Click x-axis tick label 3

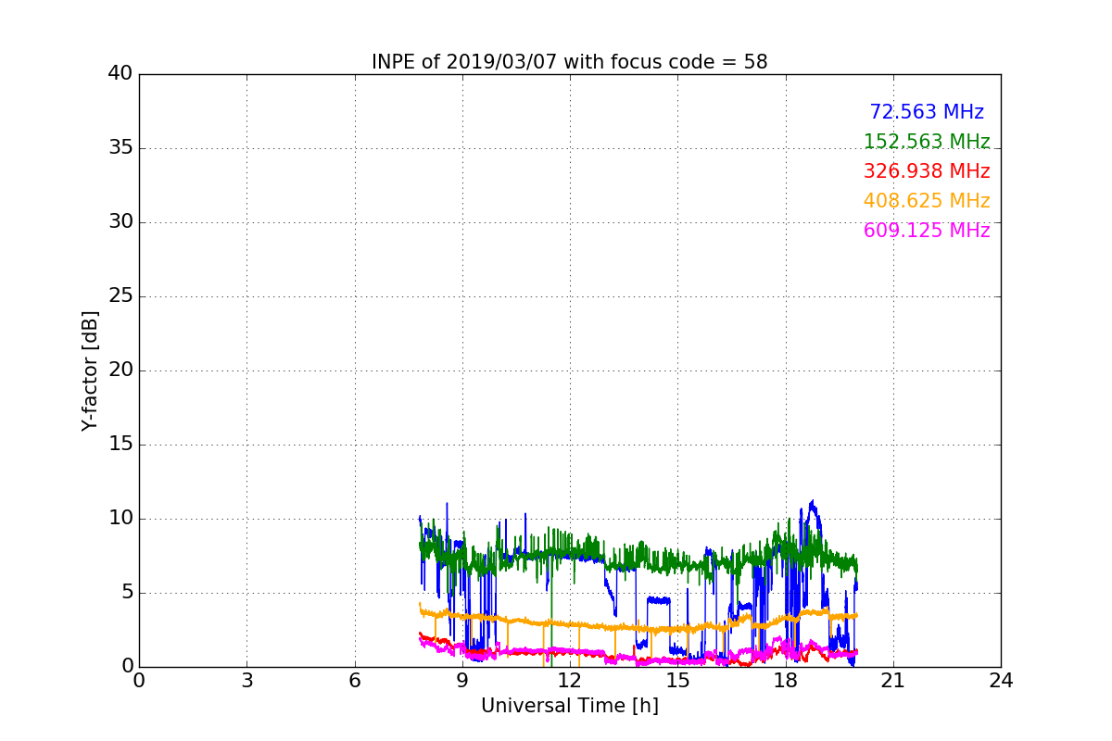[x=246, y=680]
